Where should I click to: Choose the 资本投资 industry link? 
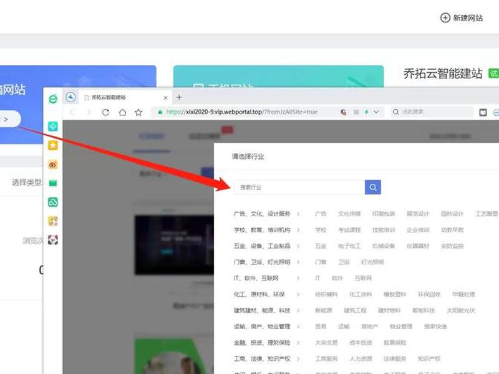click(361, 343)
